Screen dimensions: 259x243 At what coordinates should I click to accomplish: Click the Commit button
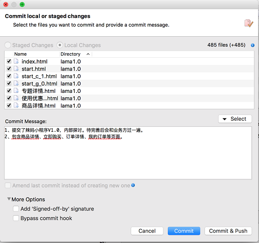184,231
